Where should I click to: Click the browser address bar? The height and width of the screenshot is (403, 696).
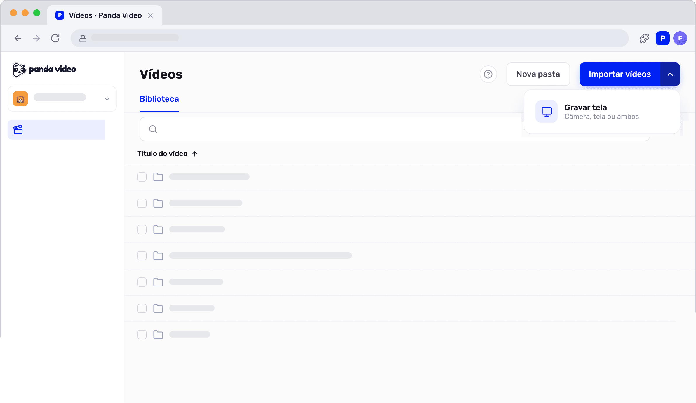350,38
